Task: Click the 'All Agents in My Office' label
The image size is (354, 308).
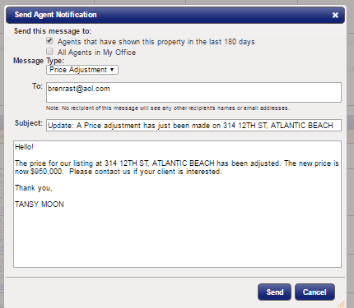Action: point(96,53)
